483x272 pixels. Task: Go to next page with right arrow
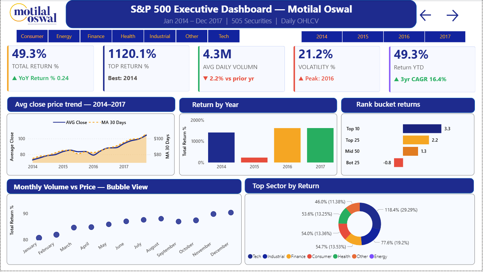[x=452, y=15]
